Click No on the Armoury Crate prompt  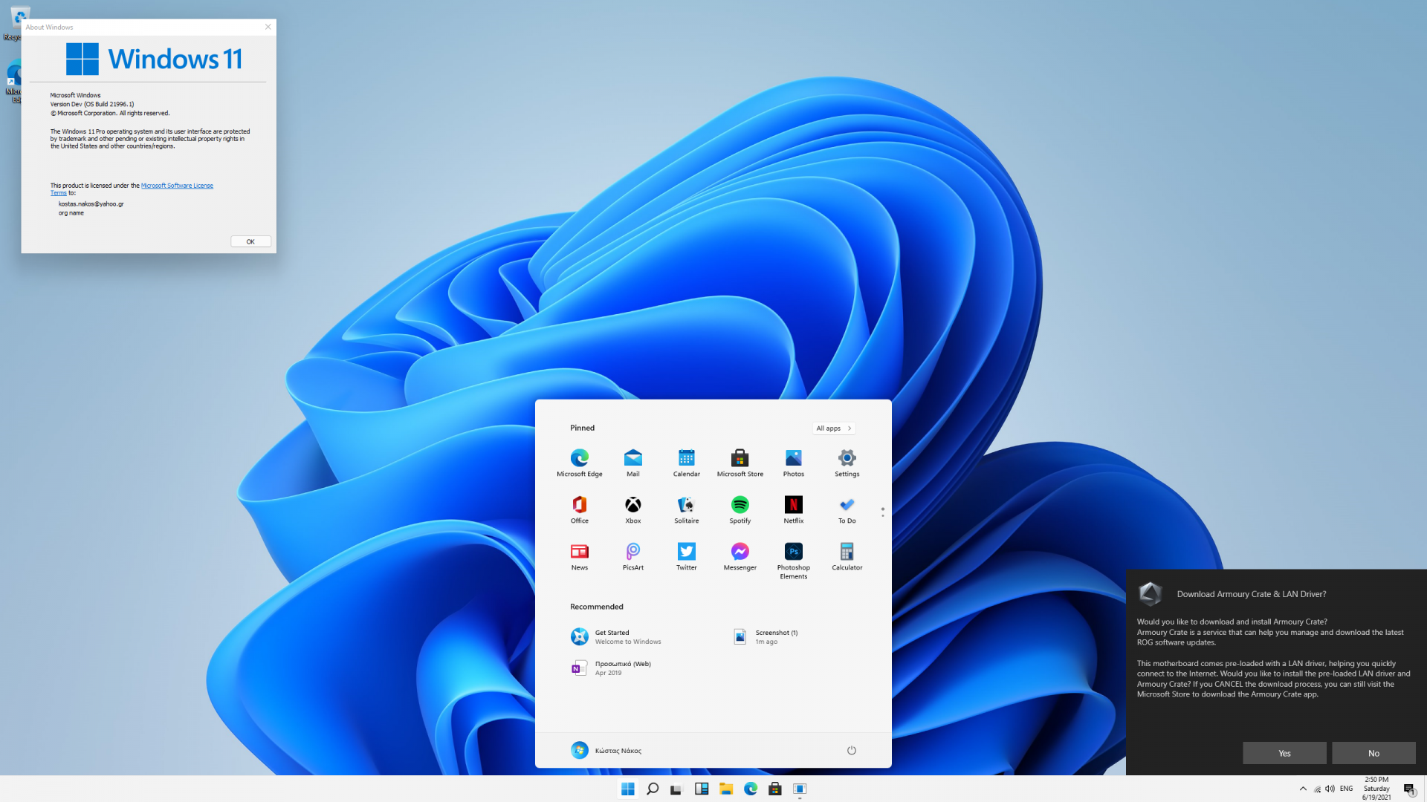tap(1373, 753)
